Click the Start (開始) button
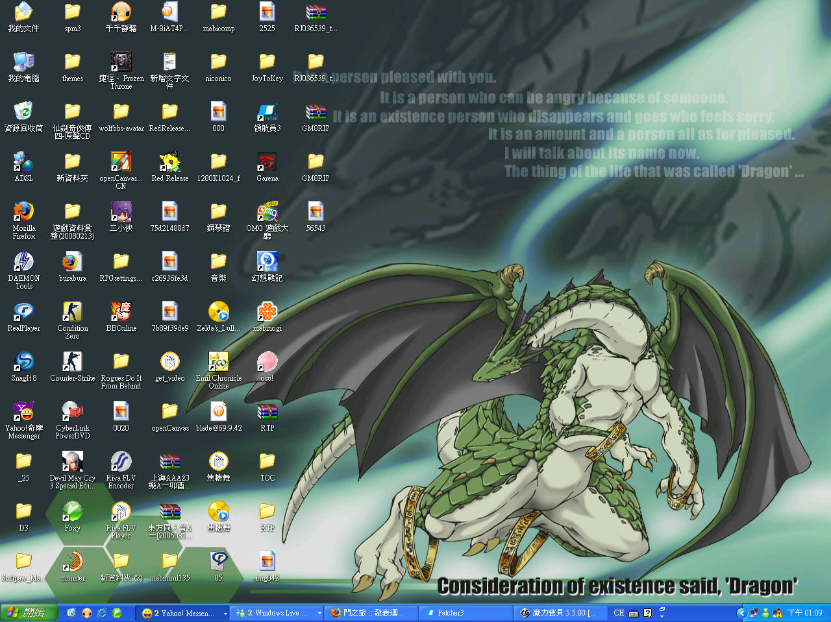The height and width of the screenshot is (622, 831). point(29,613)
